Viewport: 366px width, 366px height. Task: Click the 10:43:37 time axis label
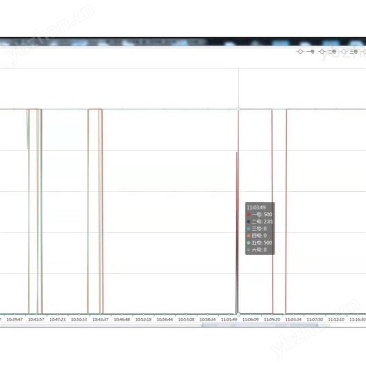tap(100, 319)
